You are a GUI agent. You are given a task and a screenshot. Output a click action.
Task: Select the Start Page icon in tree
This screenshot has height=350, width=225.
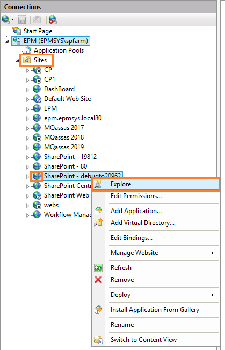(17, 31)
